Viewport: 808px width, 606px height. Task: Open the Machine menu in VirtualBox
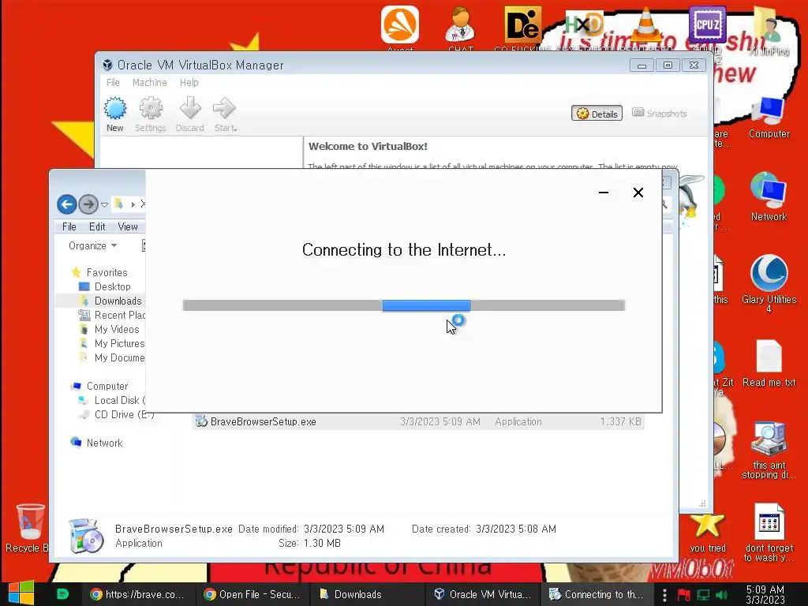pyautogui.click(x=149, y=82)
